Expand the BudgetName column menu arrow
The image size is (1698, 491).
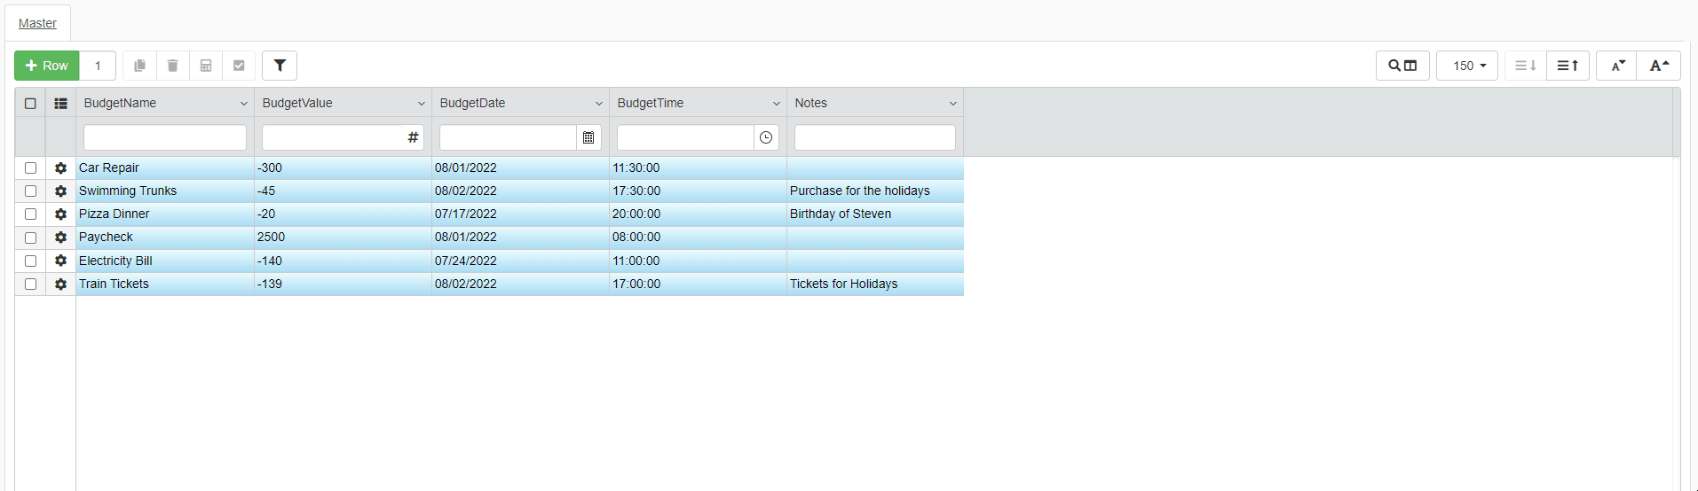(243, 104)
